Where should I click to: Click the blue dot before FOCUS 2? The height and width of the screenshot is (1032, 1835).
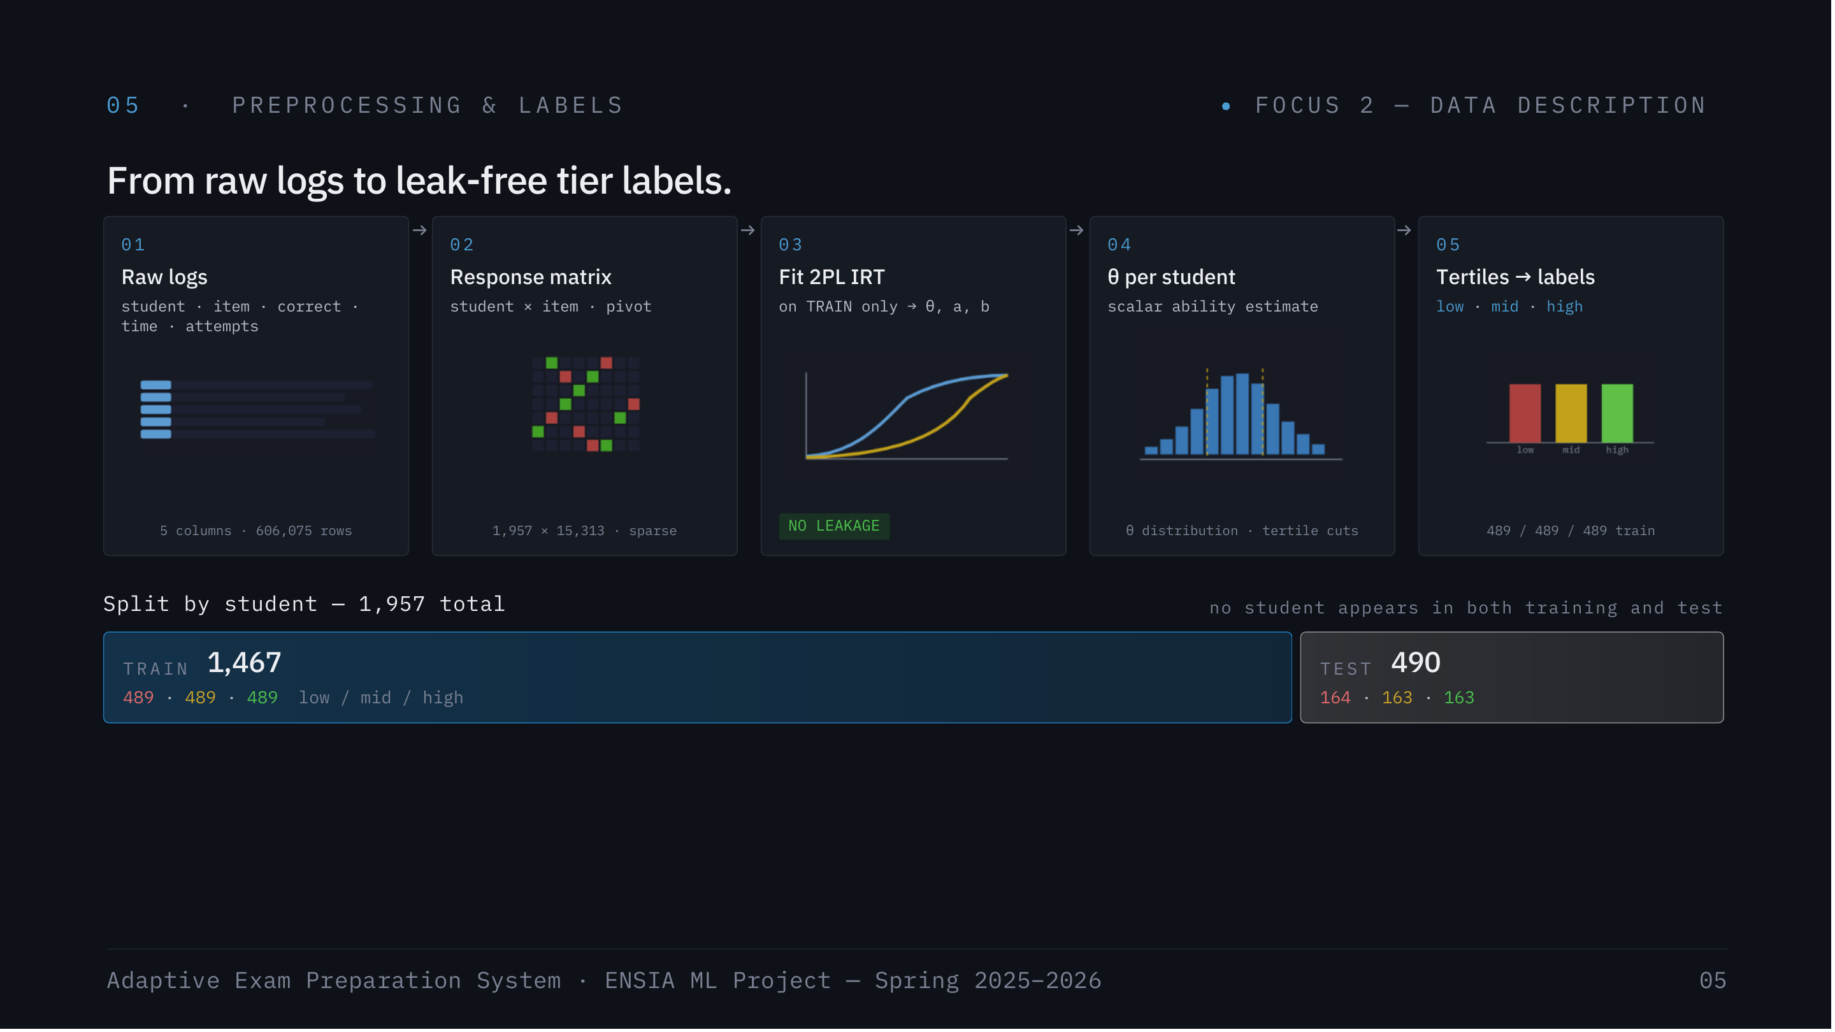(x=1227, y=107)
